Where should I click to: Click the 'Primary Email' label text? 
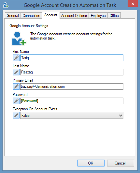(23, 80)
